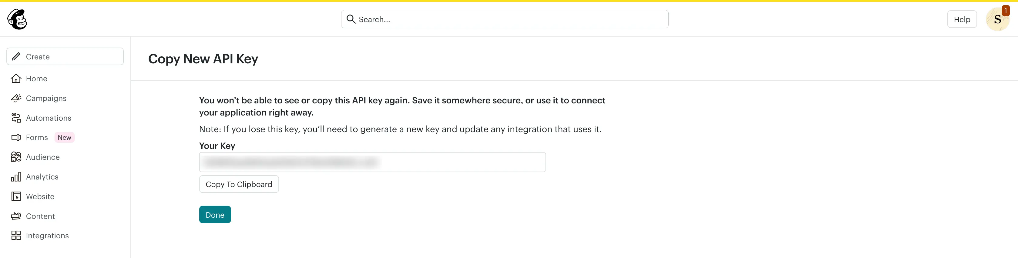
Task: Click the pencil icon in Create
Action: pyautogui.click(x=16, y=56)
